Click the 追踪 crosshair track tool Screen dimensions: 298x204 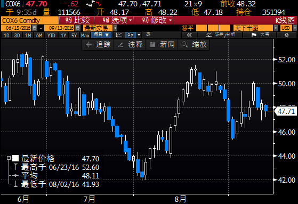(x=98, y=45)
